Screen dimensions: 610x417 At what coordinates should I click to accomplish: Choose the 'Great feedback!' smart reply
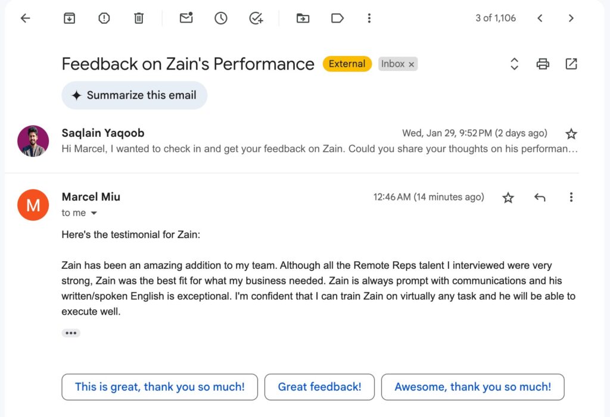coord(319,387)
